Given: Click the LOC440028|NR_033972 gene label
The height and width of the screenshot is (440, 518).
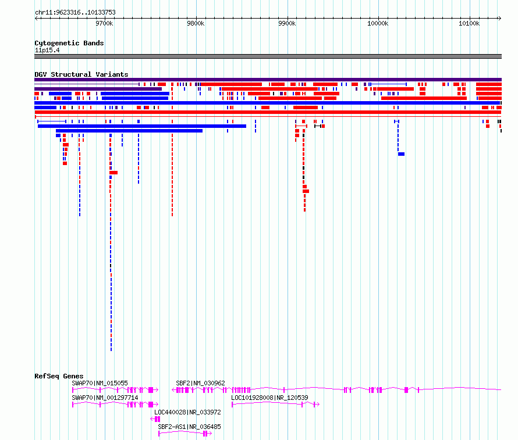Looking at the screenshot, I should pos(187,412).
